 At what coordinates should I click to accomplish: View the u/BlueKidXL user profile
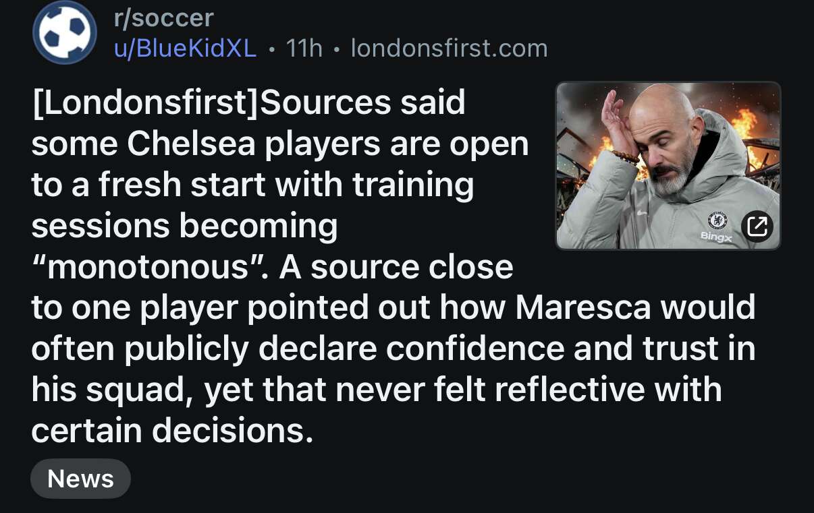click(x=185, y=49)
